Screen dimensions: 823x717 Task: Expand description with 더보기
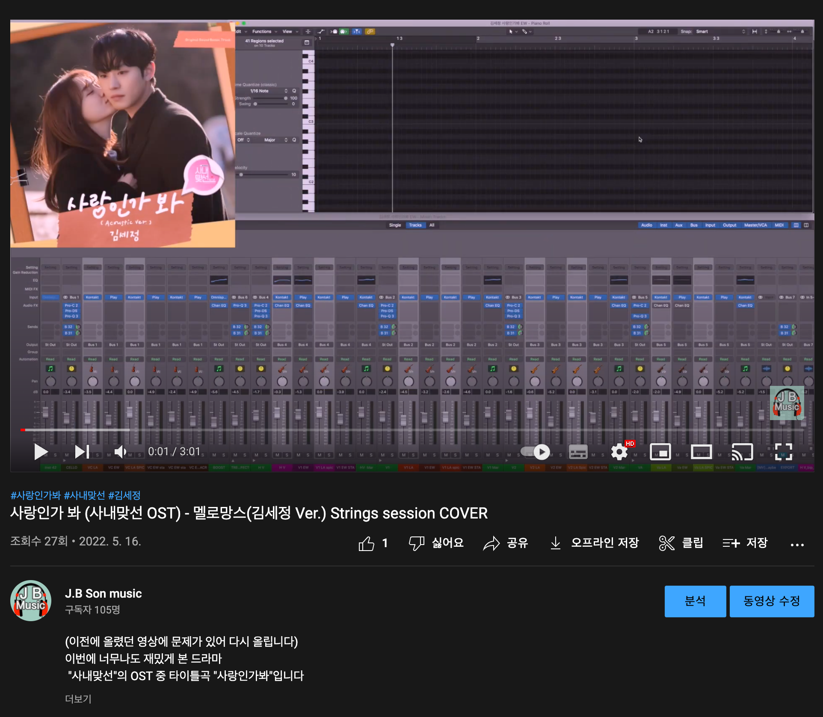[78, 699]
